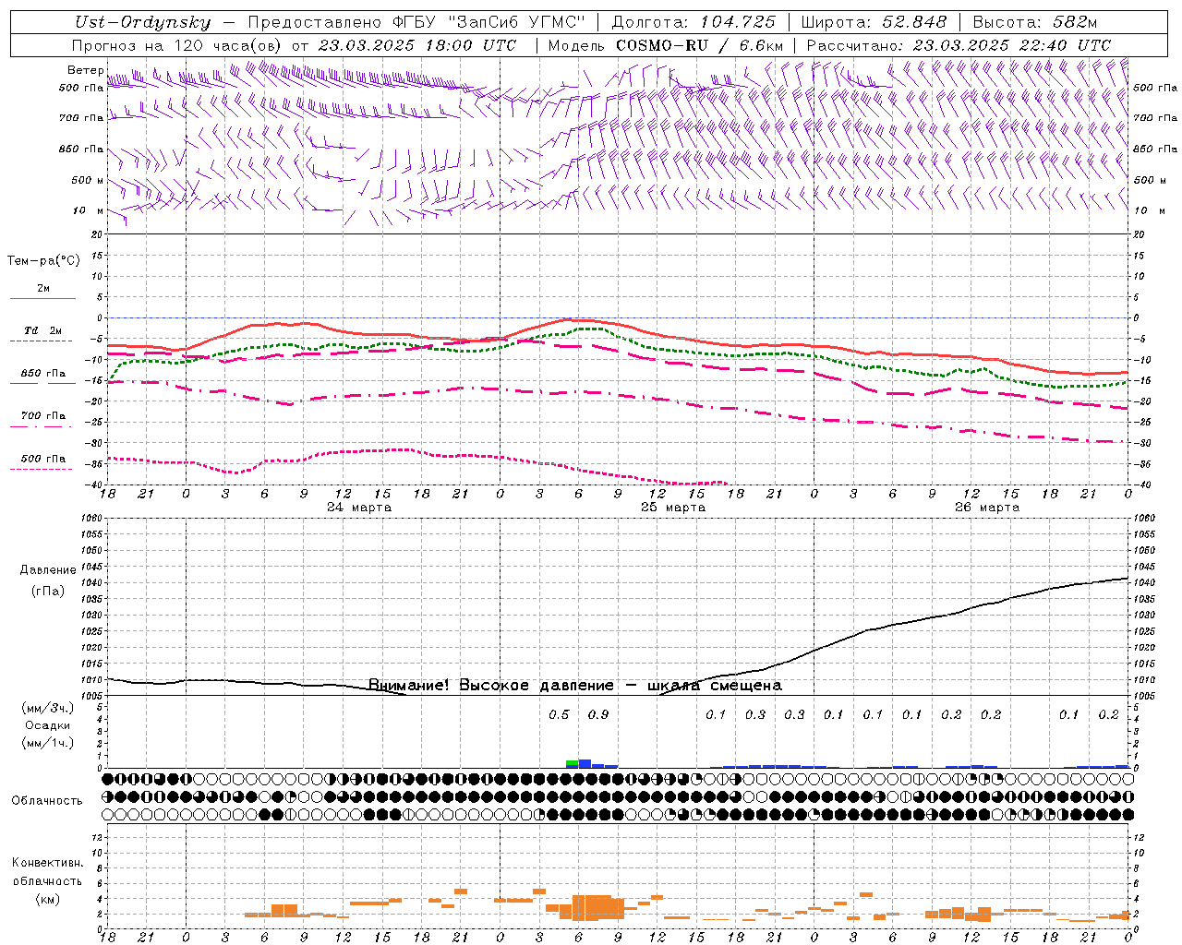Click the "(мм/3ч.)" precipitation unit label

[x=48, y=708]
